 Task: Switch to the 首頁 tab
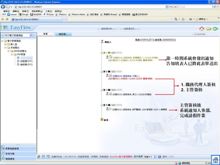(x=46, y=34)
